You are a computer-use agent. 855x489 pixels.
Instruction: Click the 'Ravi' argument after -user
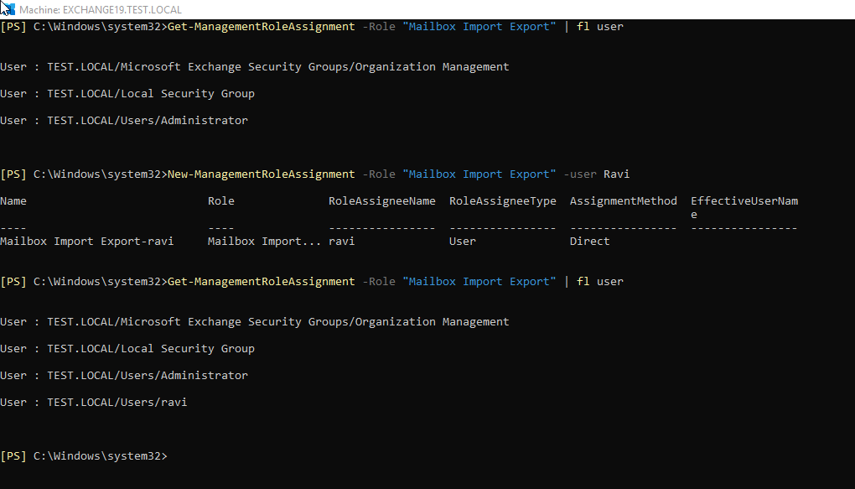[x=616, y=174]
